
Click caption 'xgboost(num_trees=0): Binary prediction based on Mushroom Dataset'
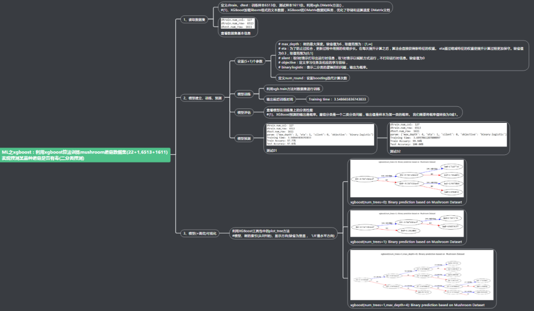[x=406, y=203]
